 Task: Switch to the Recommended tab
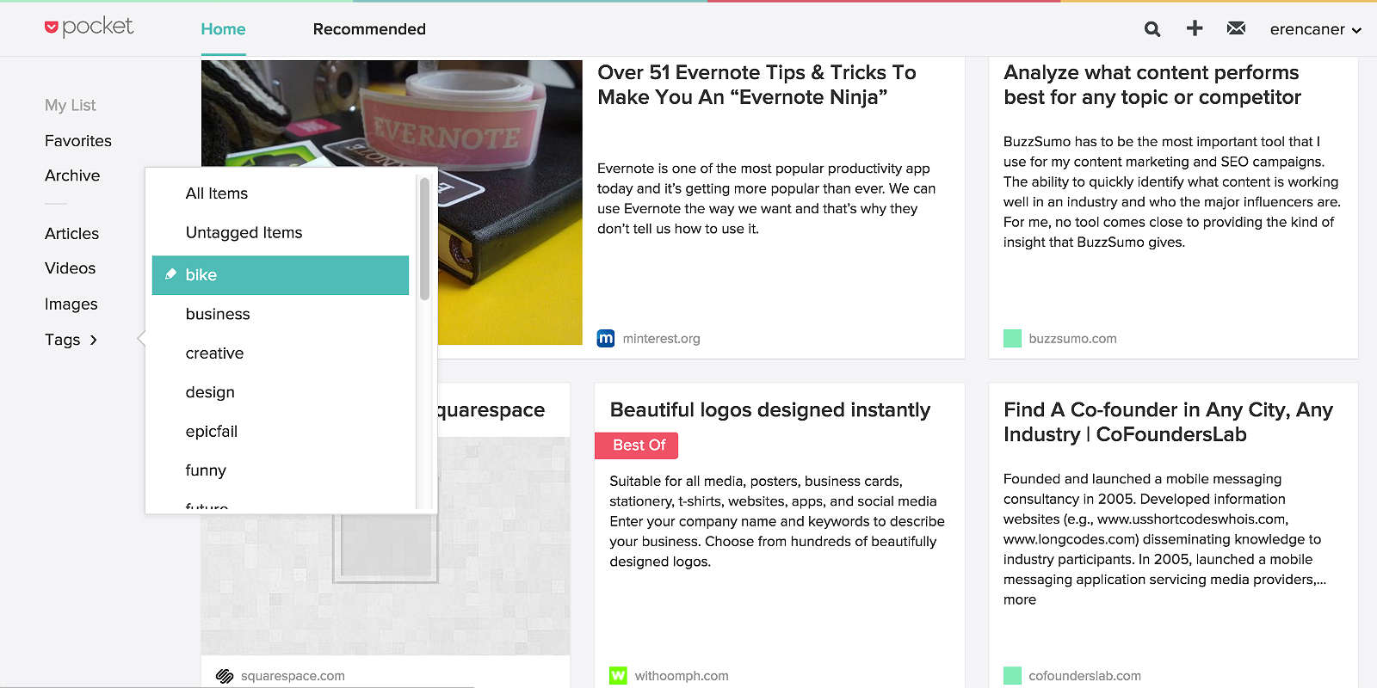369,29
